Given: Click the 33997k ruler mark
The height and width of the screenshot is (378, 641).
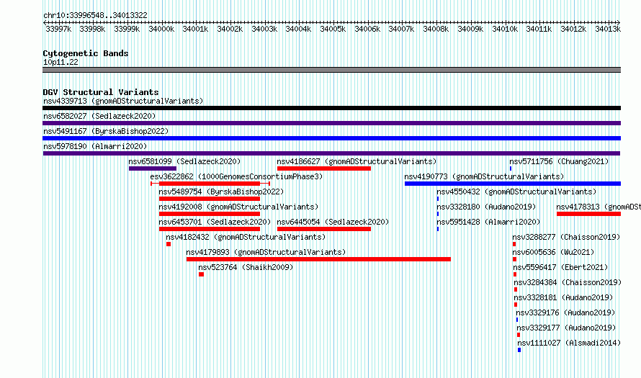Looking at the screenshot, I should click(x=58, y=29).
